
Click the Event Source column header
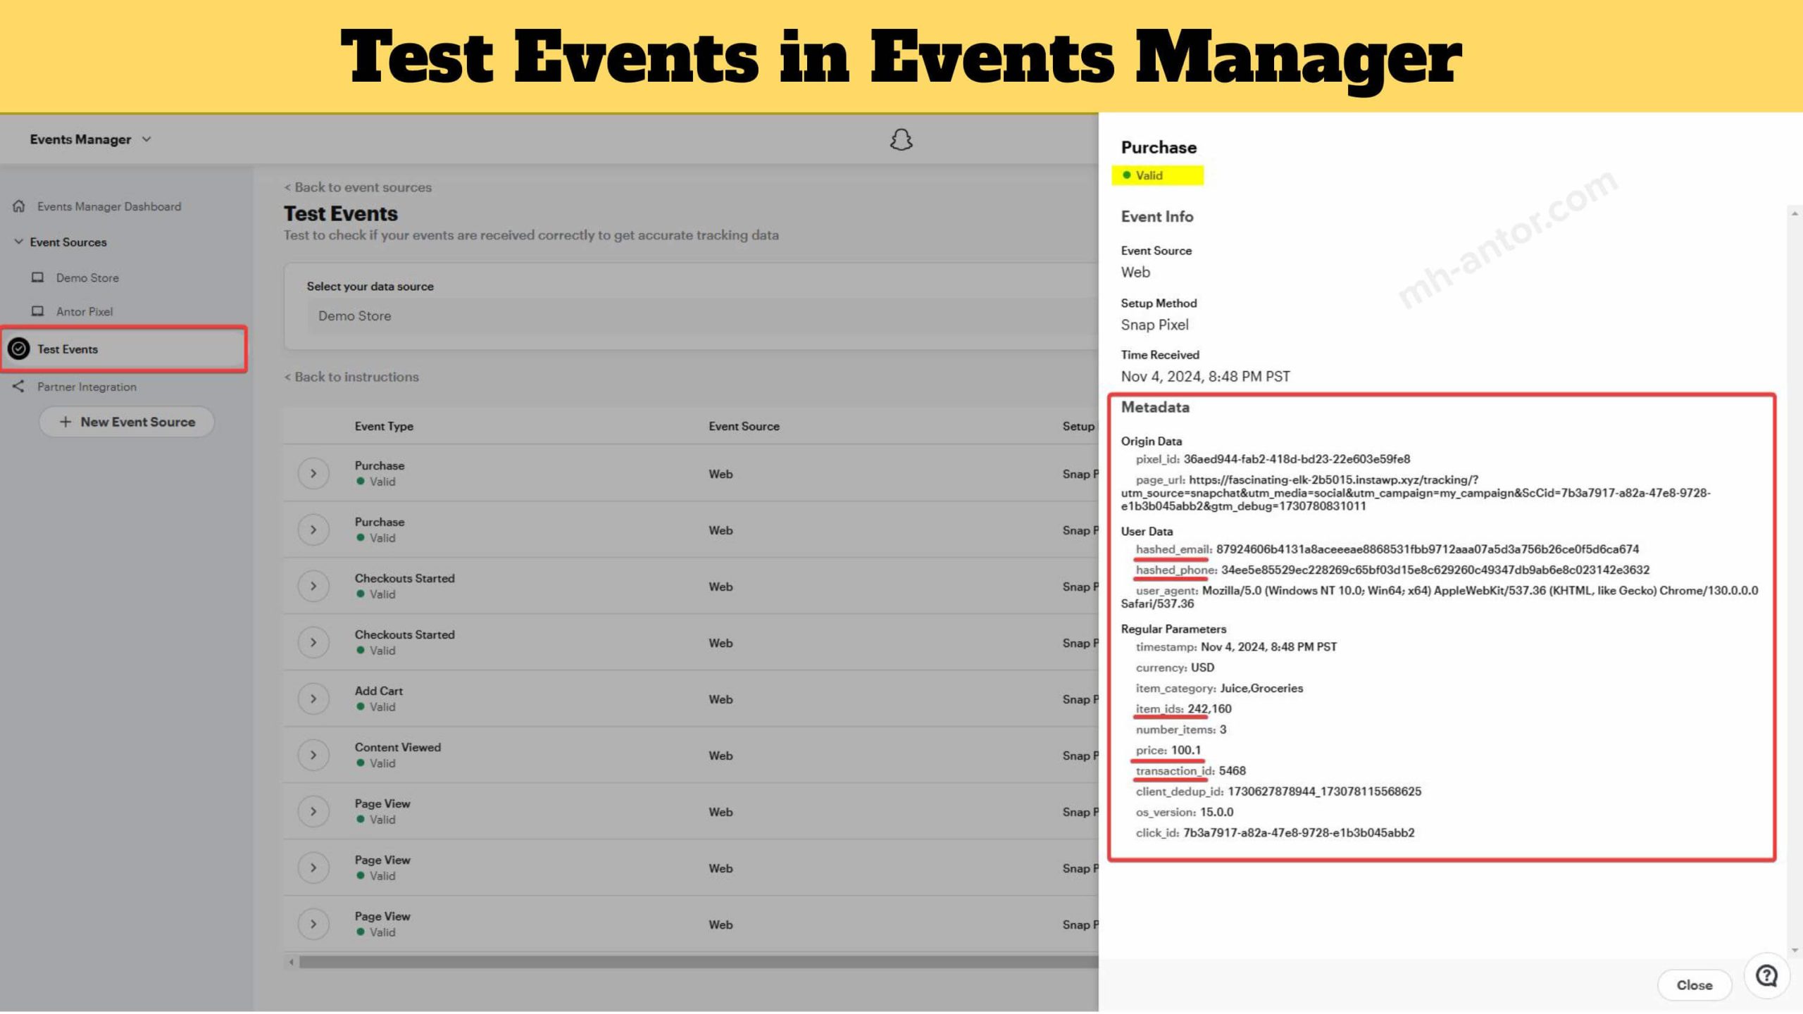point(744,426)
